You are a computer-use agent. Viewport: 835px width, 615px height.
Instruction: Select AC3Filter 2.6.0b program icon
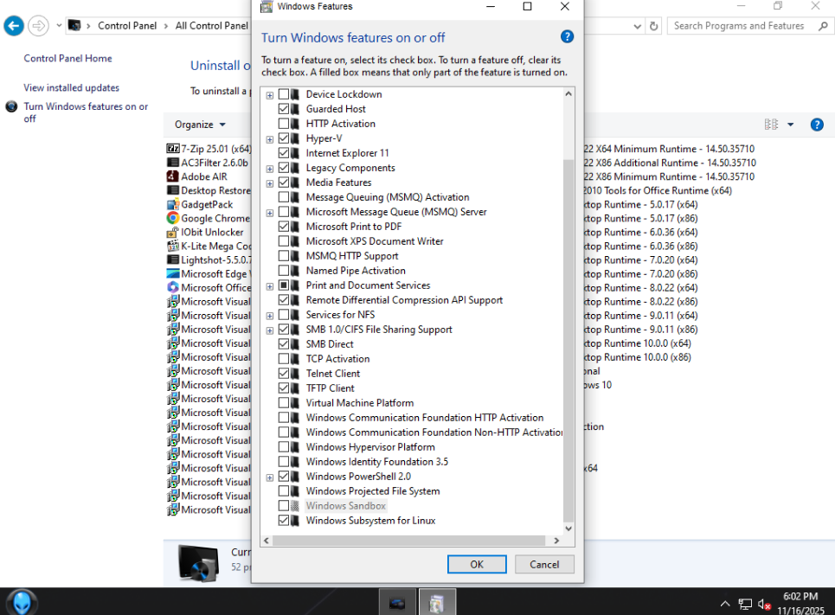(x=172, y=163)
